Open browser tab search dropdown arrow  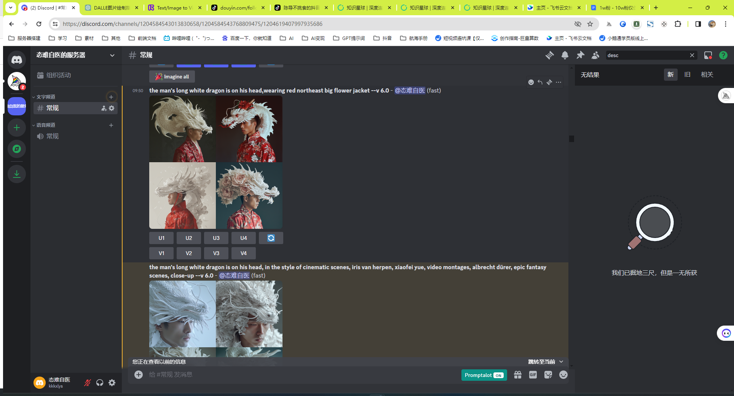[x=11, y=7]
